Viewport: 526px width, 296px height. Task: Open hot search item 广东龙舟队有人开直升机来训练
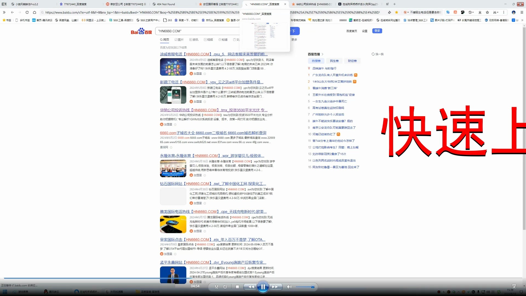(x=333, y=75)
